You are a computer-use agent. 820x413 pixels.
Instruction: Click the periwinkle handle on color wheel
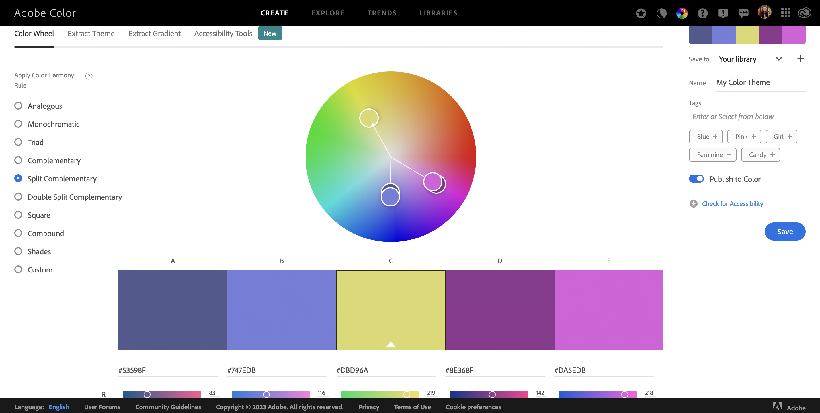[390, 197]
